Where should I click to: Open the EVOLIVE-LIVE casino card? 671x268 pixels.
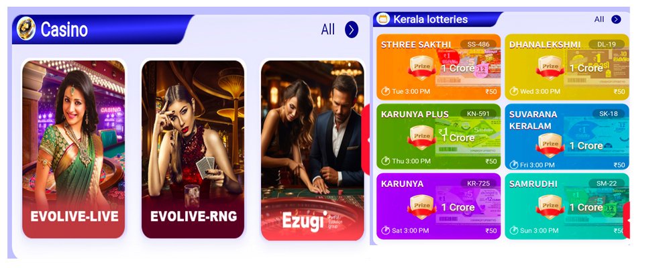[74, 149]
